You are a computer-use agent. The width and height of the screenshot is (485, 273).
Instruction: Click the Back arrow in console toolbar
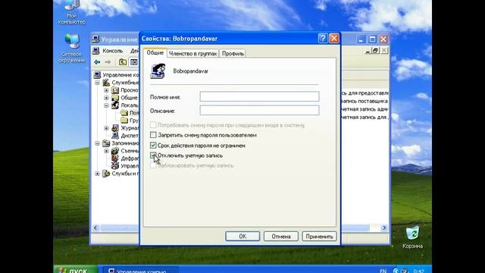pos(97,62)
